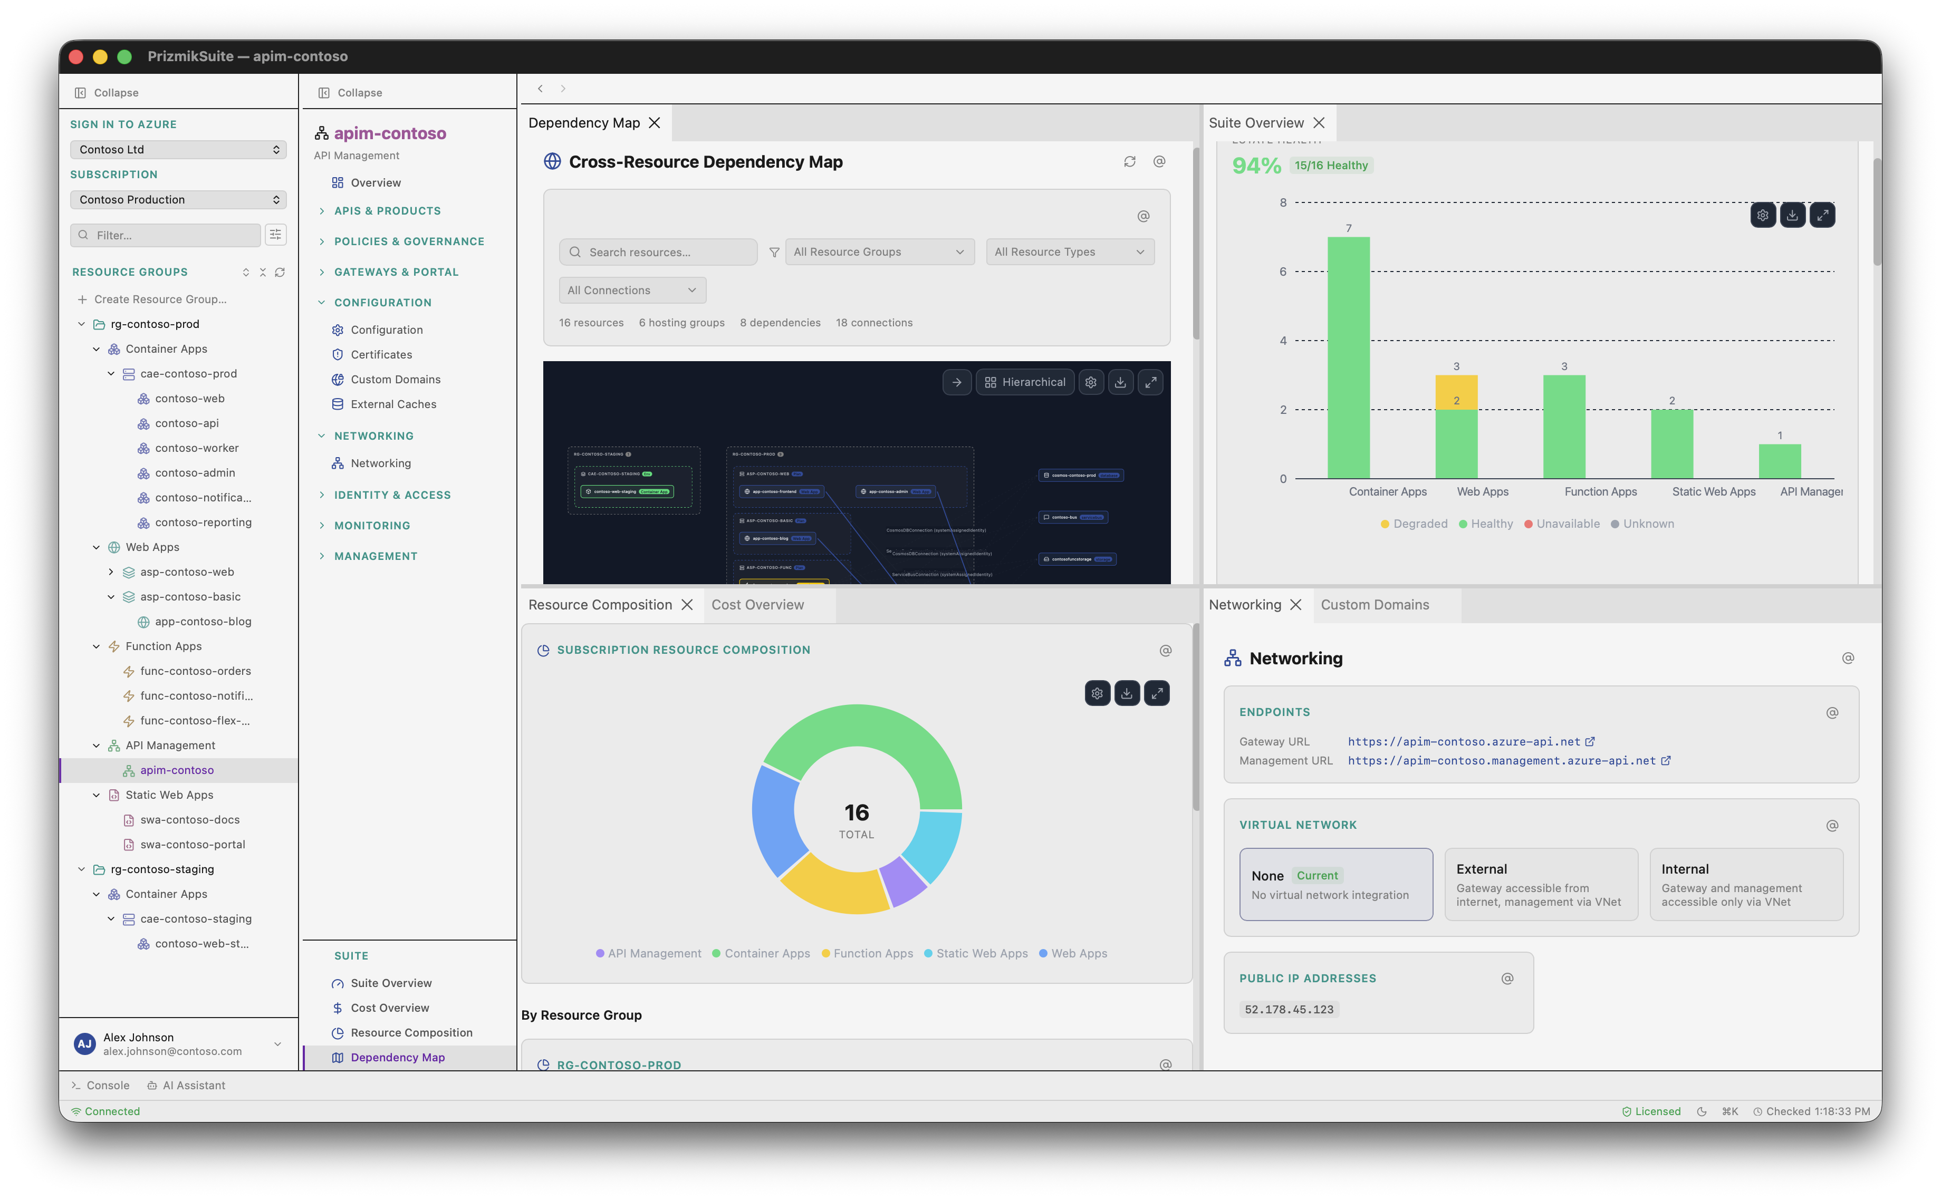Open All Connections dropdown
The height and width of the screenshot is (1200, 1941).
coord(632,291)
